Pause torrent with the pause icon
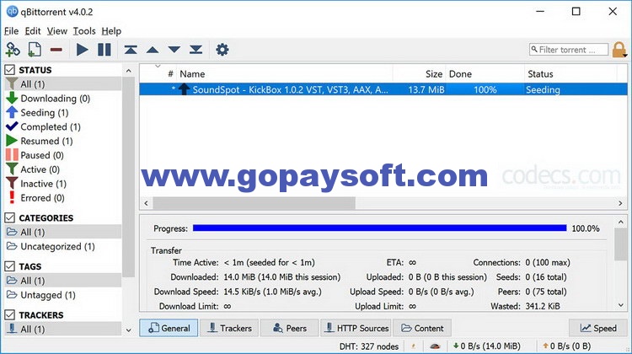Viewport: 632px width, 354px height. coord(104,50)
